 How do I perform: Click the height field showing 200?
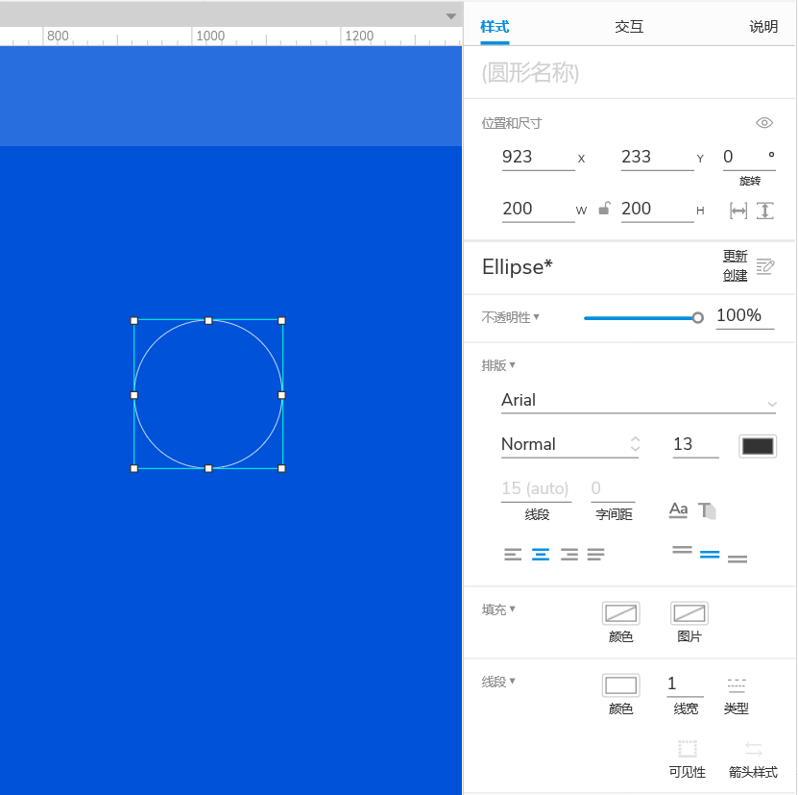point(657,209)
